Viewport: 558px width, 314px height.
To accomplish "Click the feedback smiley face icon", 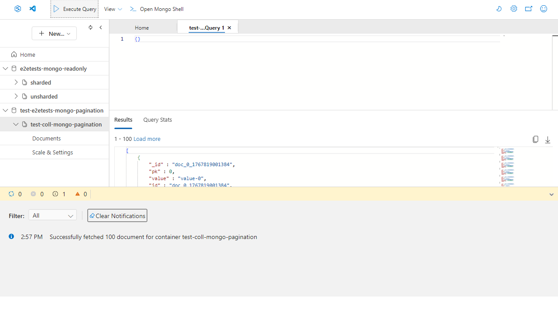I will click(544, 9).
